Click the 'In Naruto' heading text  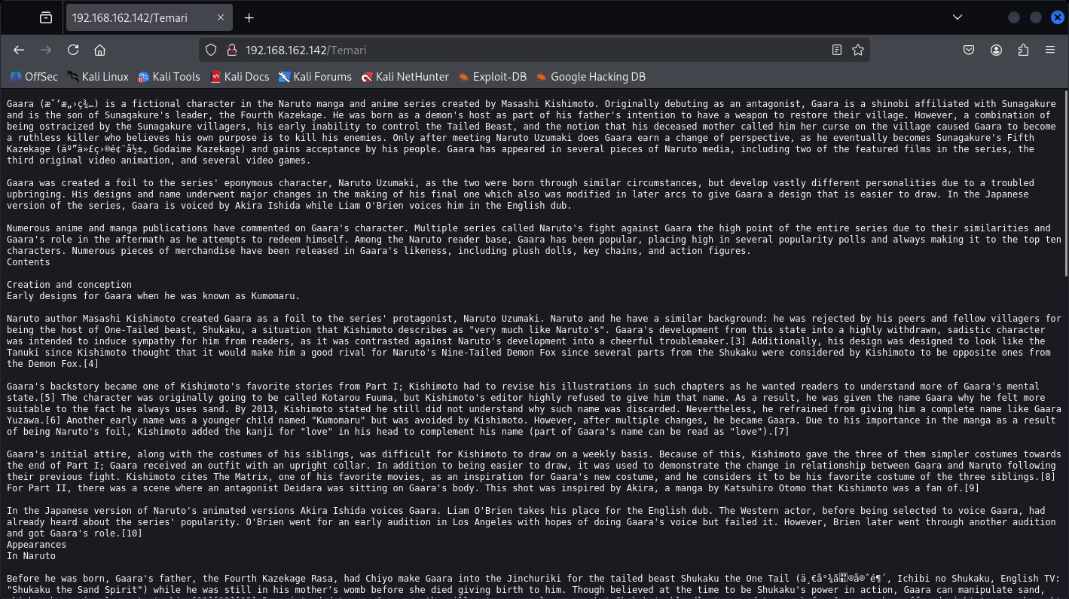(x=32, y=556)
